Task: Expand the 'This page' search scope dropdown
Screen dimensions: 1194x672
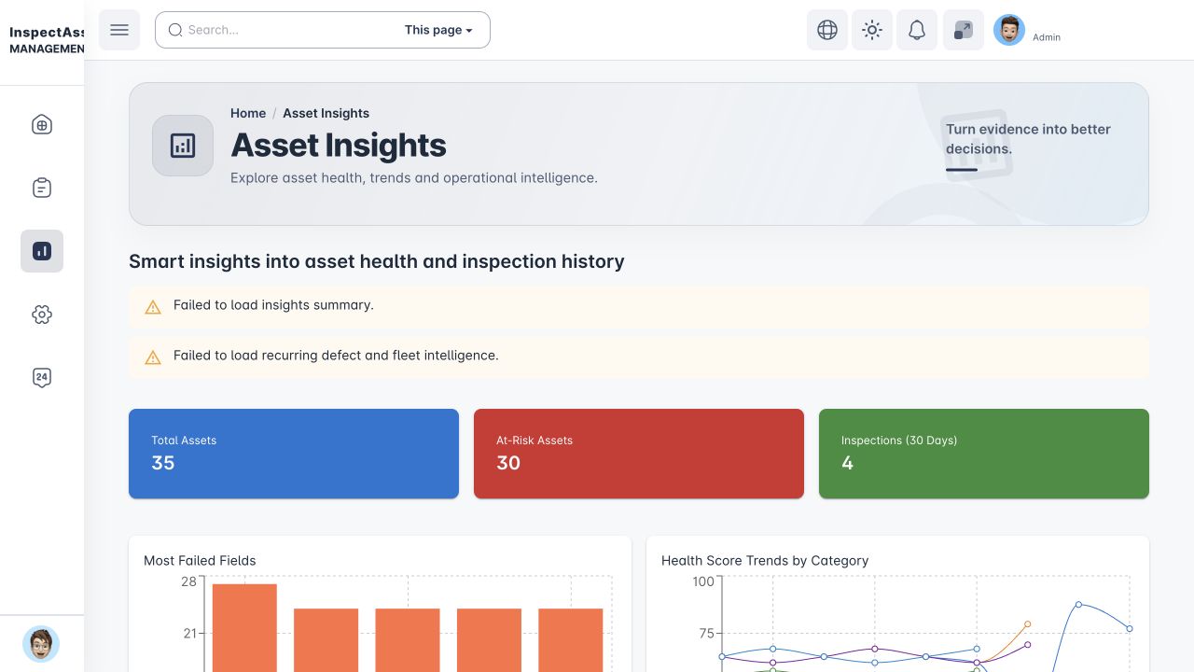Action: (438, 30)
